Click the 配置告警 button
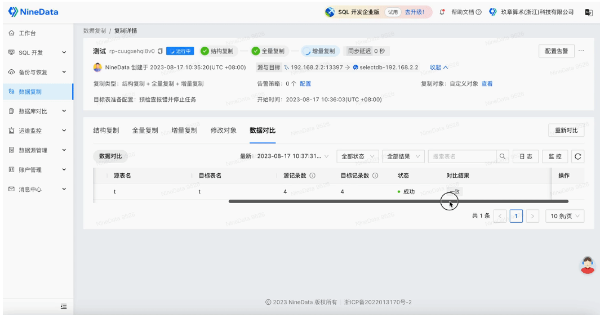The height and width of the screenshot is (315, 600). point(557,51)
